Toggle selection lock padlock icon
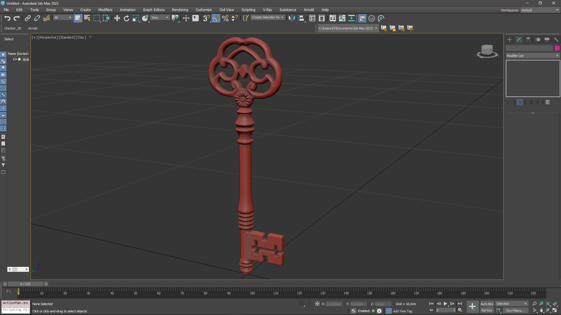This screenshot has height=315, width=561. (309, 304)
